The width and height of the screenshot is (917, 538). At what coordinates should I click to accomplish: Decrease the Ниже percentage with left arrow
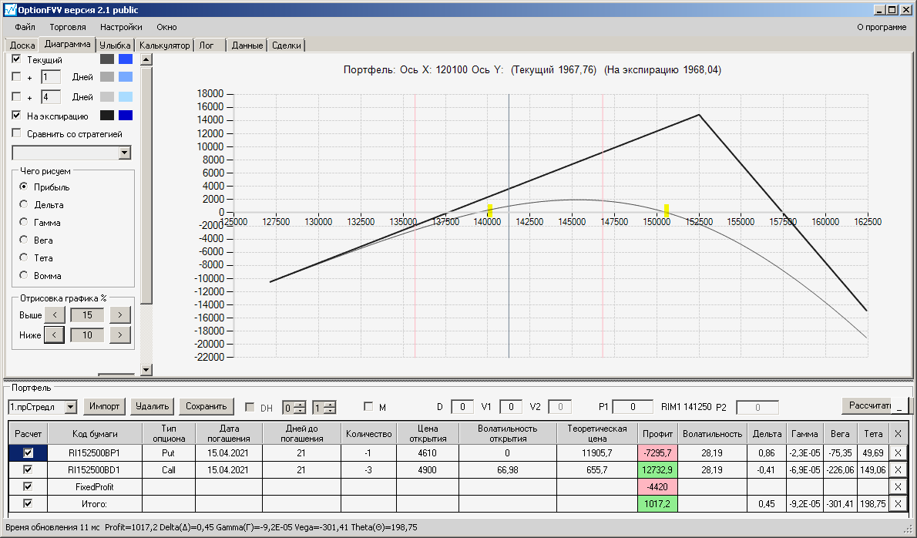55,335
